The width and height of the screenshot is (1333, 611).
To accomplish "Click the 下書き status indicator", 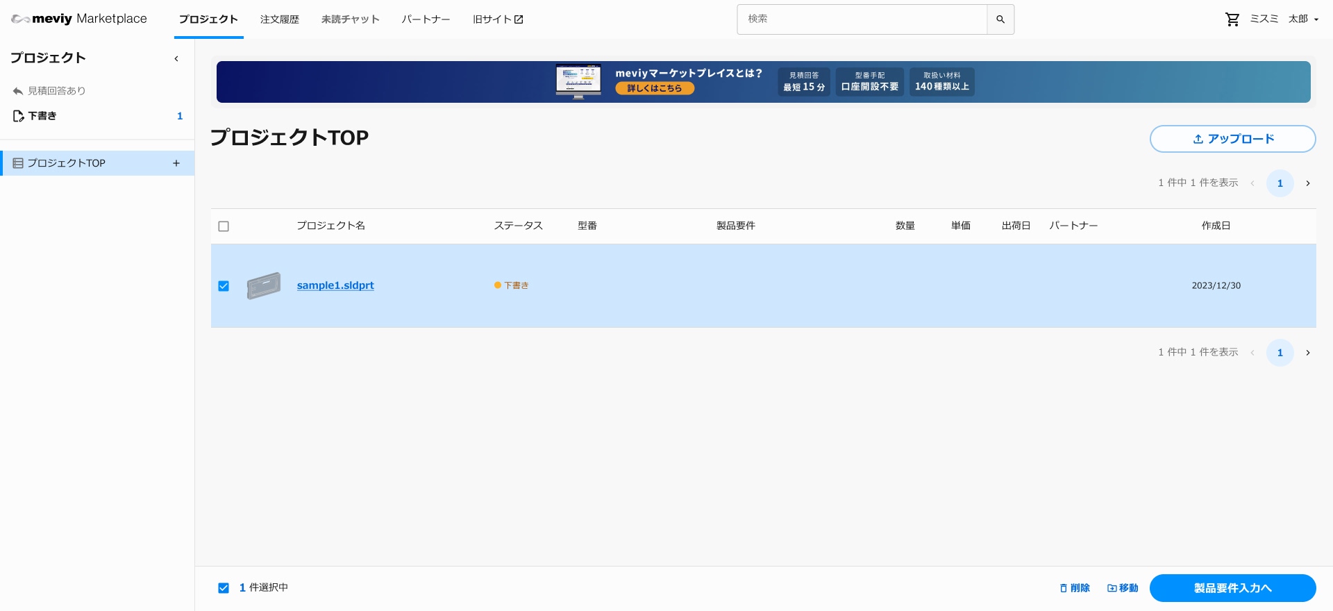I will pos(512,285).
